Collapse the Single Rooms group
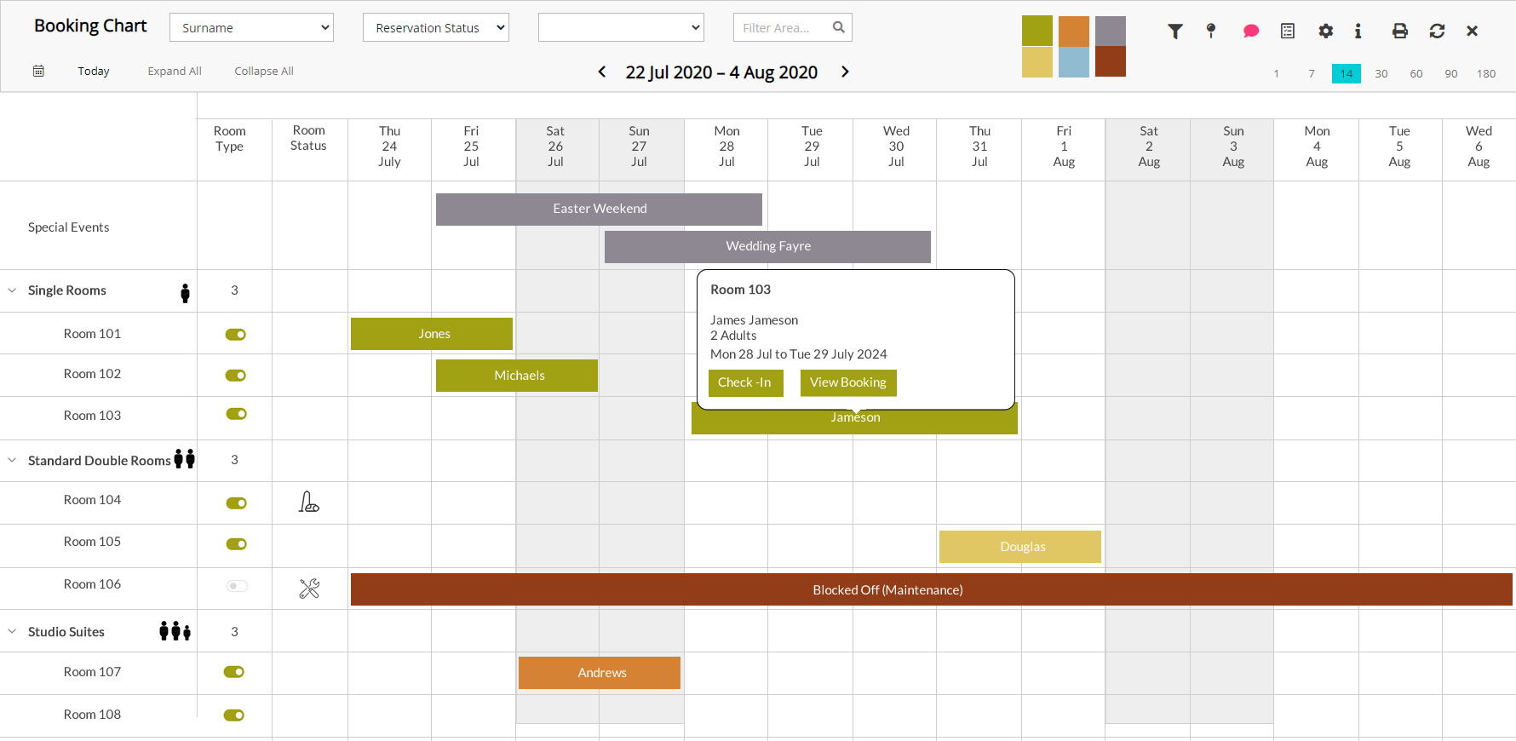Image resolution: width=1516 pixels, height=741 pixels. tap(13, 290)
